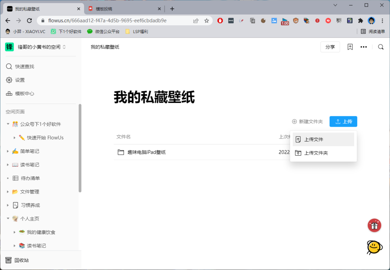Expand the 快速开始 FlowUs page
The image size is (390, 270).
pyautogui.click(x=14, y=138)
